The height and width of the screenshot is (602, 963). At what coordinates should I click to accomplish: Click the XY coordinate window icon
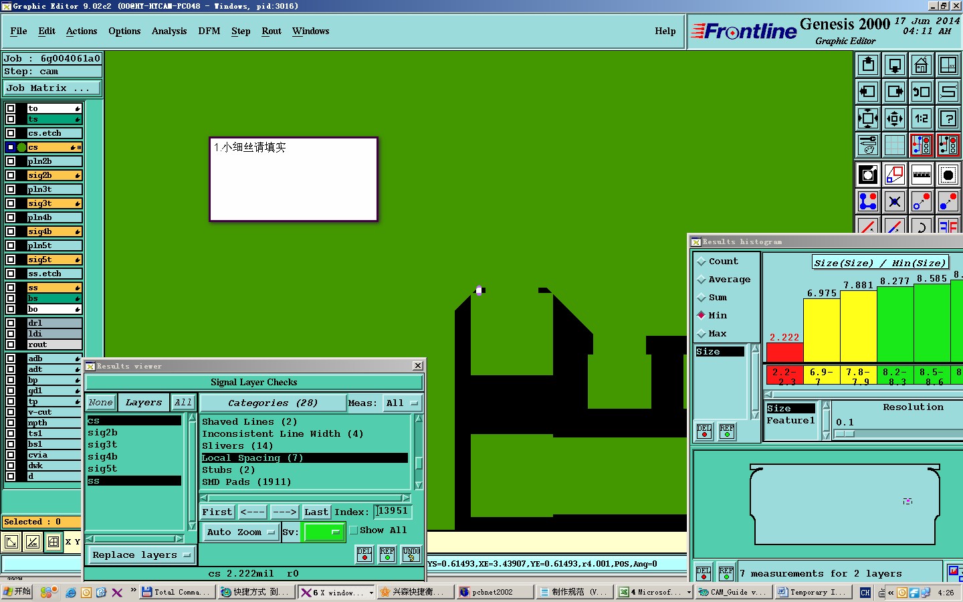pyautogui.click(x=948, y=65)
